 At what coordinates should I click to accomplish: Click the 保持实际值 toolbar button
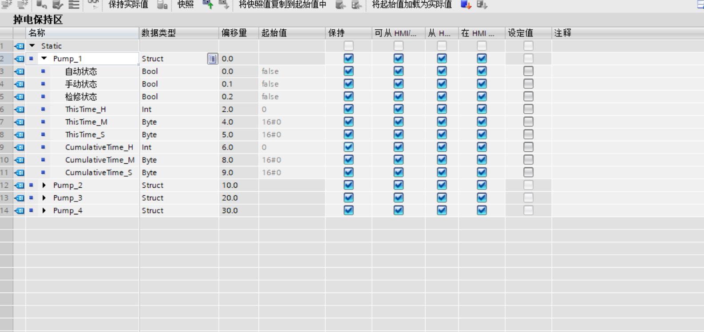(128, 5)
